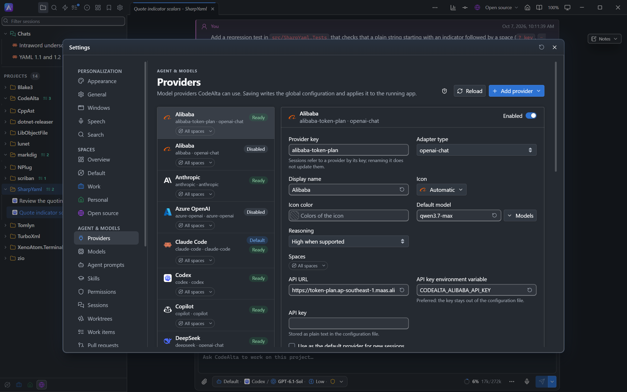627x392 pixels.
Task: Click the home icon in title bar
Action: 527,8
